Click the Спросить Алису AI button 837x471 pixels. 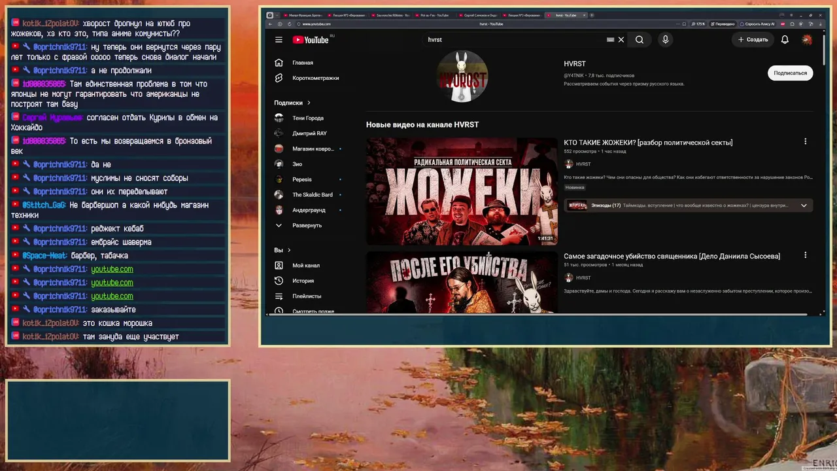(x=758, y=24)
